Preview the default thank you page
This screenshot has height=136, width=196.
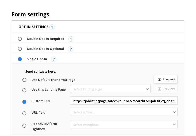coord(166,79)
